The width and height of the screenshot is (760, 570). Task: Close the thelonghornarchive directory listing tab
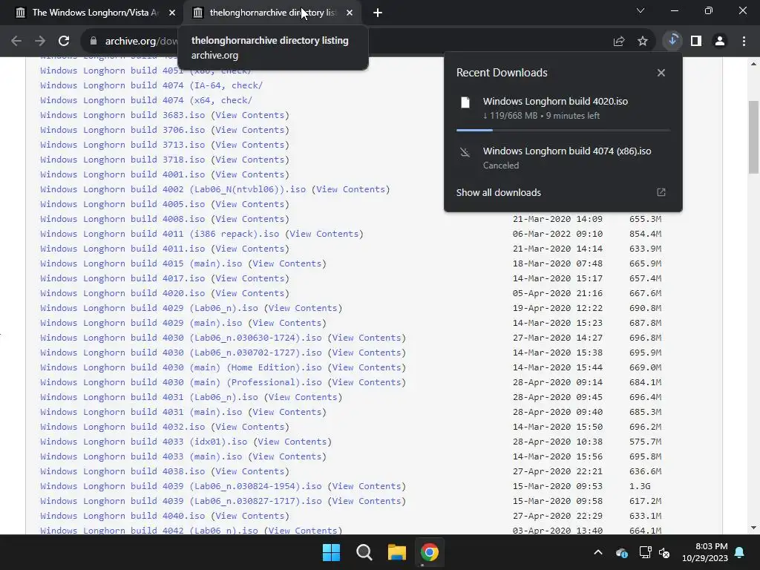pos(350,13)
